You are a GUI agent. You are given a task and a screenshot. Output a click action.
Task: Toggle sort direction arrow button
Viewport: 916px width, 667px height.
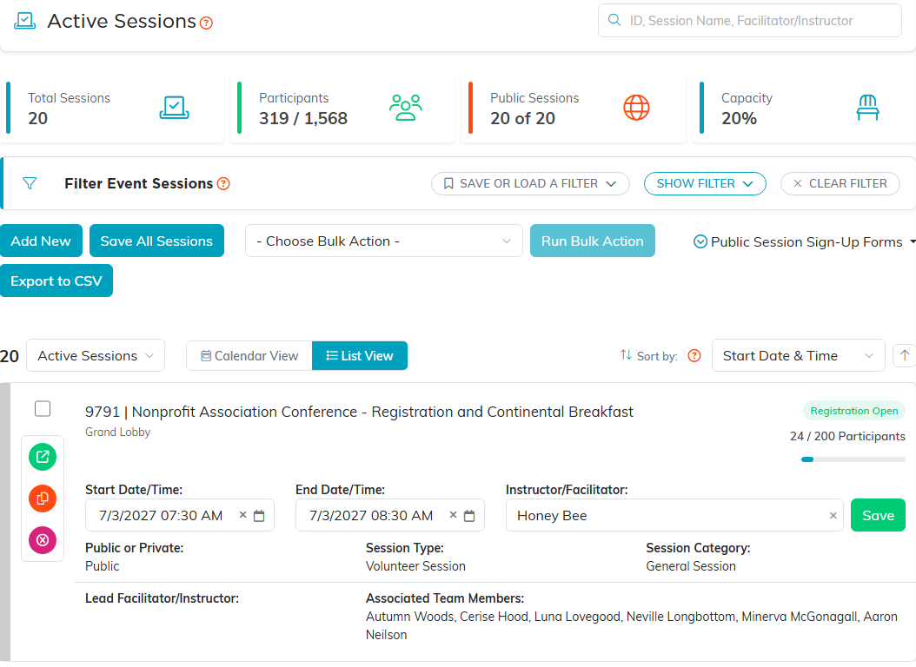[x=905, y=355]
